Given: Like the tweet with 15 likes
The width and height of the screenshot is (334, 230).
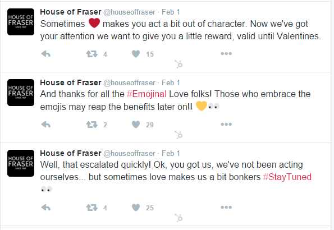Looking at the screenshot, I should 136,54.
